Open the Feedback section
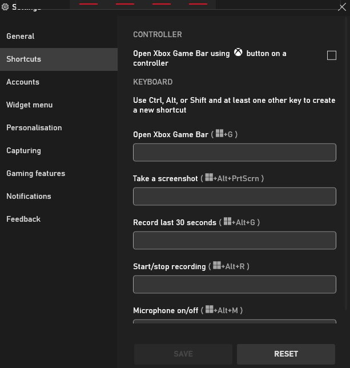This screenshot has width=350, height=368. (x=59, y=219)
